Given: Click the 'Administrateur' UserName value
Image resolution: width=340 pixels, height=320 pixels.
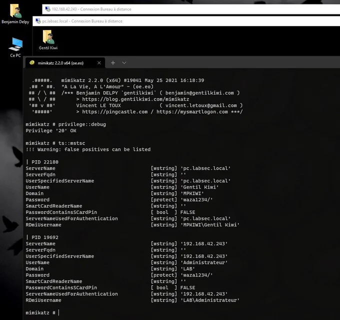Looking at the screenshot, I should click(x=204, y=262).
